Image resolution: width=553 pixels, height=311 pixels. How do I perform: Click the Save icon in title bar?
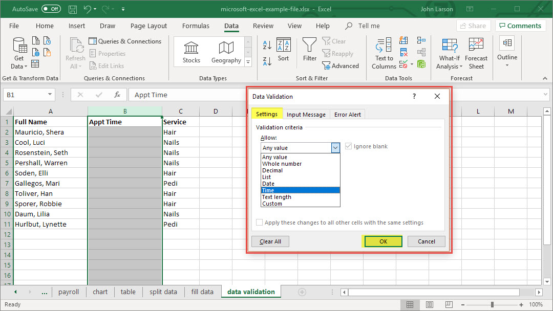[72, 9]
